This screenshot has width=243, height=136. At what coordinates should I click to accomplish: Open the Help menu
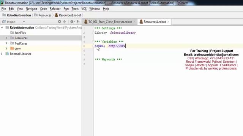(106, 9)
